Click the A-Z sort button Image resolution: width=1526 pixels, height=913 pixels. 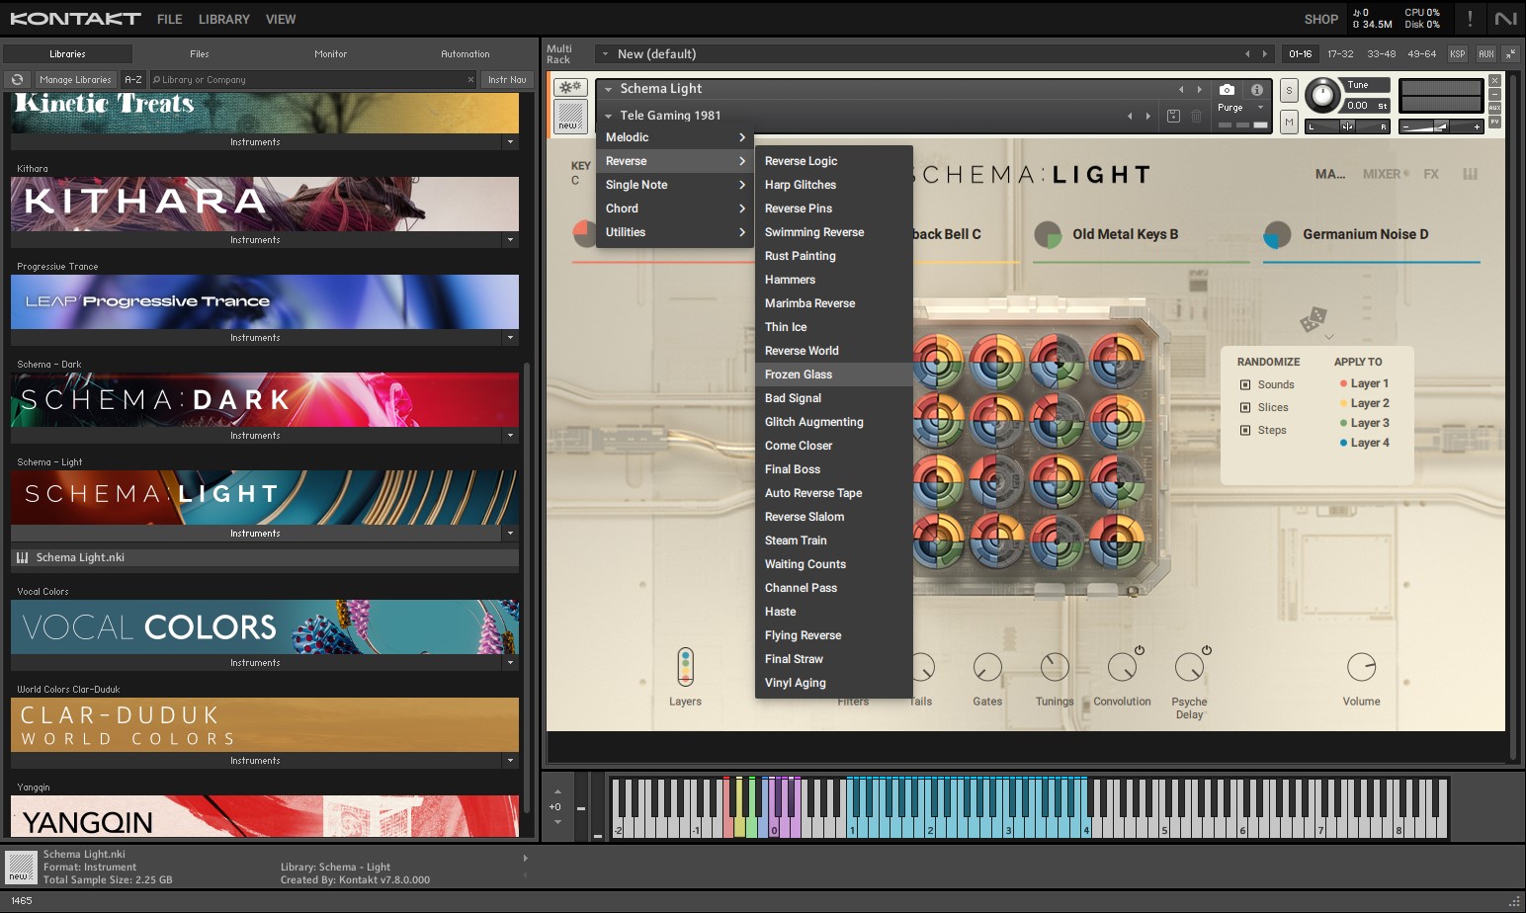coord(133,79)
